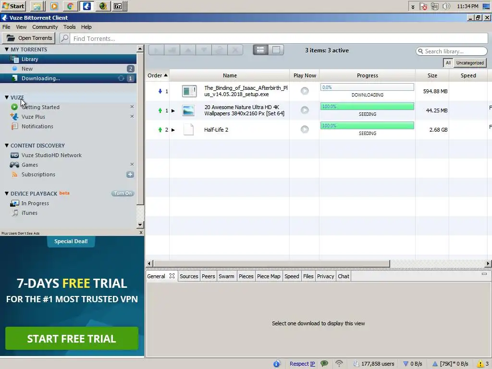Click the Binding of Isaac installer thumbnail

(x=189, y=91)
